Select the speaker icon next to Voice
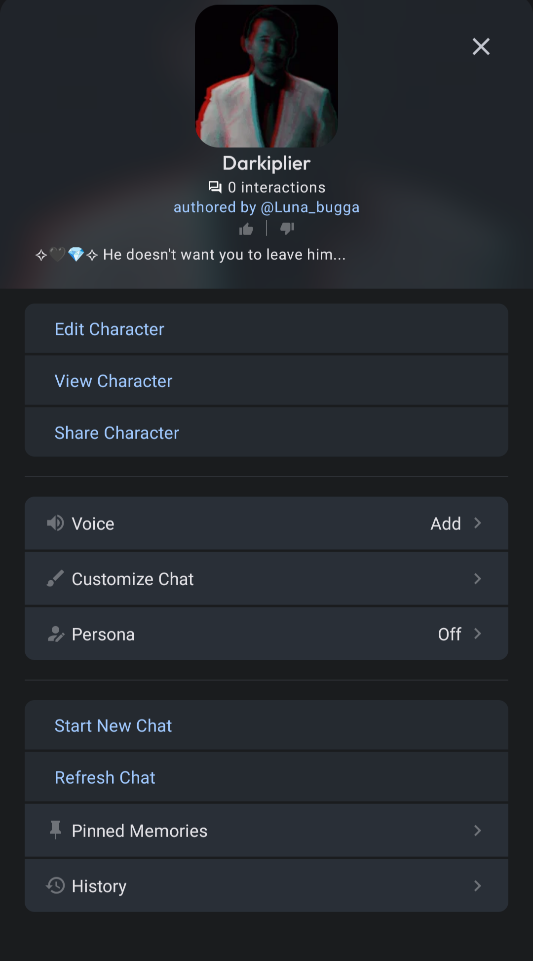Viewport: 533px width, 961px height. (x=54, y=523)
